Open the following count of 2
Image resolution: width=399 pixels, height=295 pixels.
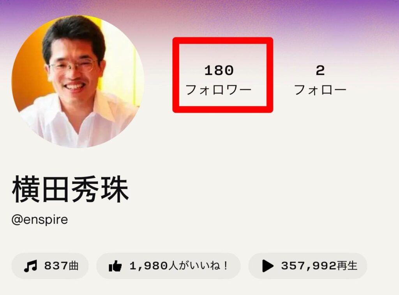[320, 71]
